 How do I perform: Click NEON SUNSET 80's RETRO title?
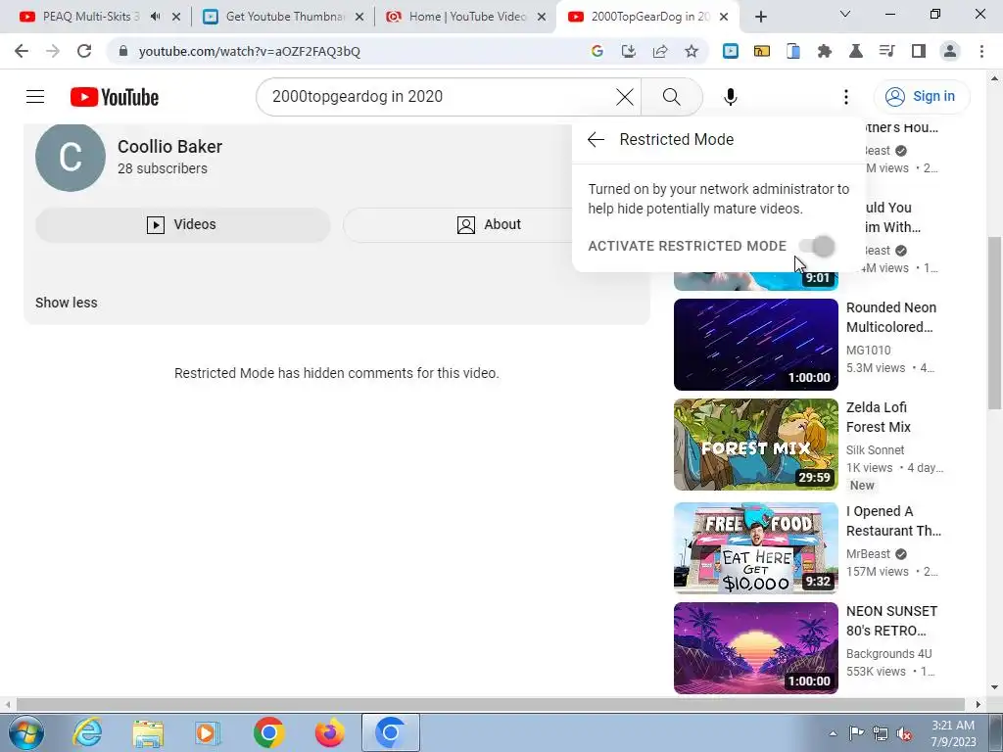(x=891, y=621)
